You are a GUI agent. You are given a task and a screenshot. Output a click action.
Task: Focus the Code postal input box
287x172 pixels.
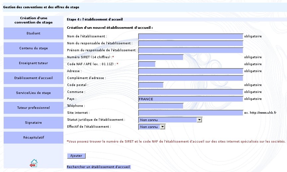[x=151, y=85]
